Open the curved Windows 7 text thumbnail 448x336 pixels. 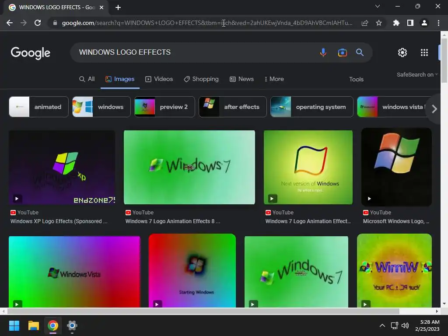point(296,272)
